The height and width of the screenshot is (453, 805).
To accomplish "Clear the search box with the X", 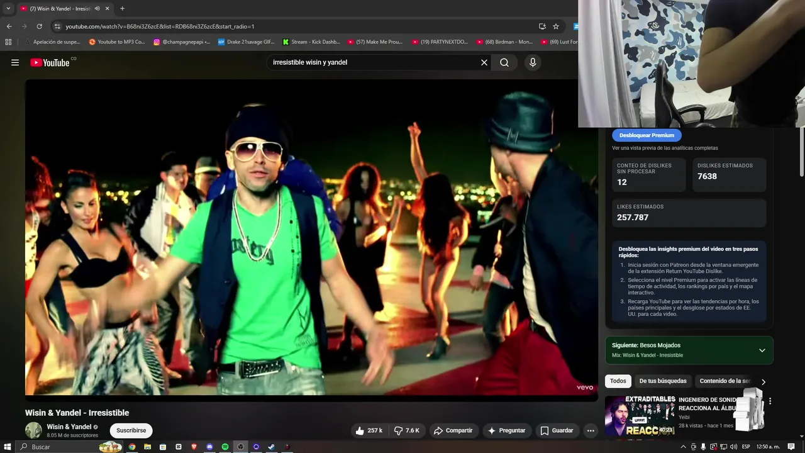I will (484, 62).
